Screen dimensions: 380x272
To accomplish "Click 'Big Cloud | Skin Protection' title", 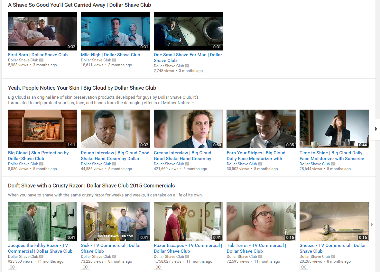I will click(x=38, y=156).
